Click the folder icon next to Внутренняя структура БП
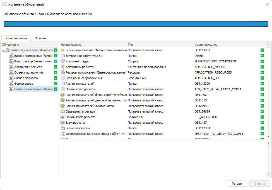This screenshot has height=190, width=272. click(x=63, y=56)
